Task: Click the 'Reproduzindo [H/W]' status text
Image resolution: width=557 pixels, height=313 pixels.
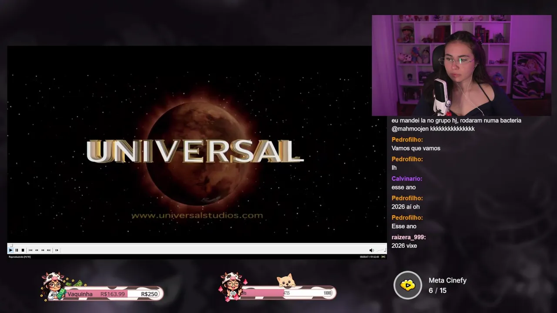Action: (20, 257)
